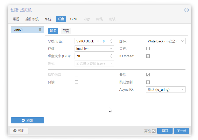The width and height of the screenshot is (198, 140).
Task: Increase the device number spinner arrow
Action: [111, 40]
